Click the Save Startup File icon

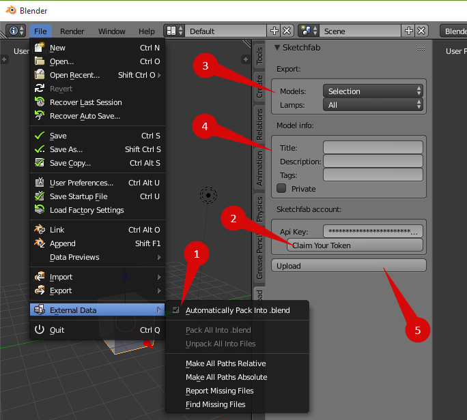40,196
